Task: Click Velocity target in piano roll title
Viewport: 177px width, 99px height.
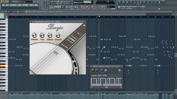Action: click(x=59, y=12)
